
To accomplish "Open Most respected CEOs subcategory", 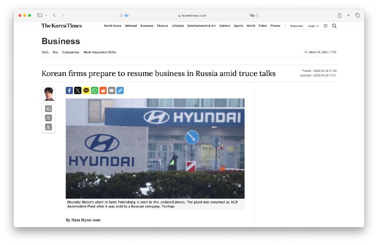I will (100, 52).
